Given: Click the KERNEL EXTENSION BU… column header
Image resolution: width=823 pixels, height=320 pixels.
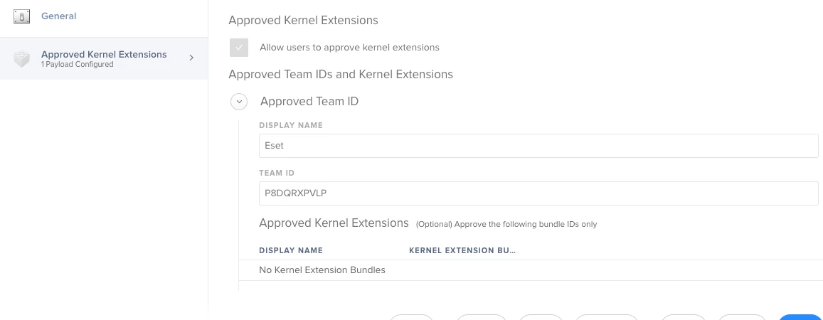Looking at the screenshot, I should coord(462,251).
